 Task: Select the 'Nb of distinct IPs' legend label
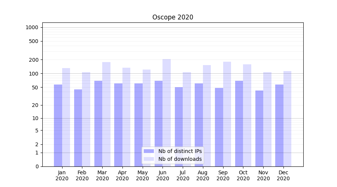(180, 151)
